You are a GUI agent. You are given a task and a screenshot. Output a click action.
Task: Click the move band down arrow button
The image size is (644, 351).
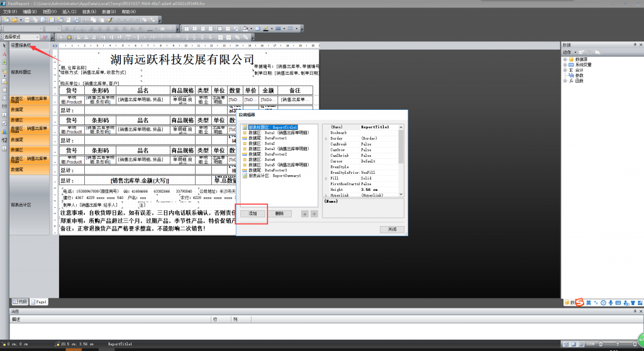click(x=314, y=213)
